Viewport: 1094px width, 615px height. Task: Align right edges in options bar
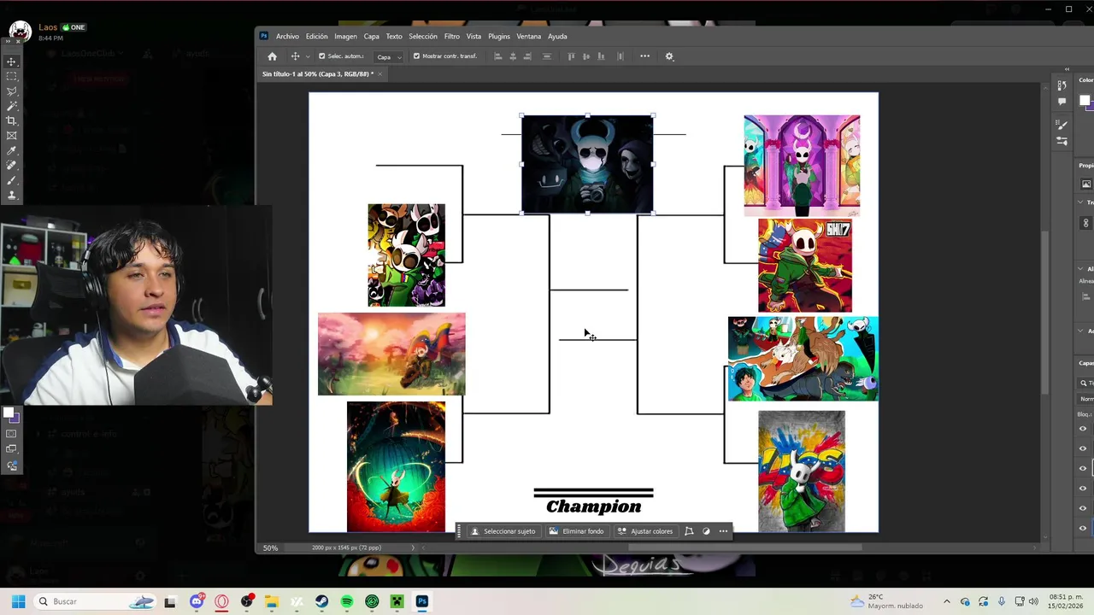(x=527, y=56)
